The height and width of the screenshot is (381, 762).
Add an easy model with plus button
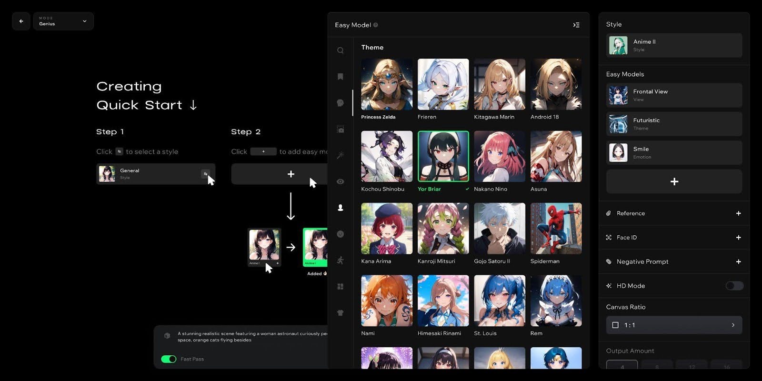[x=674, y=181]
